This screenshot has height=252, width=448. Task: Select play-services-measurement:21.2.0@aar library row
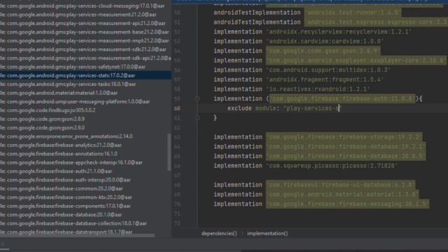tap(85, 14)
